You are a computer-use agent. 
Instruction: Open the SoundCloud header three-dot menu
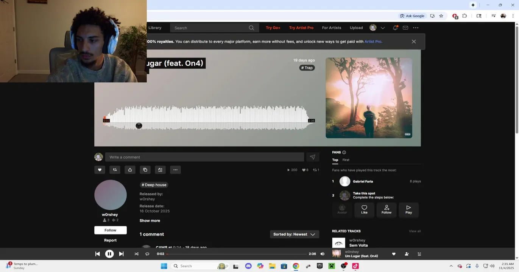pos(416,28)
